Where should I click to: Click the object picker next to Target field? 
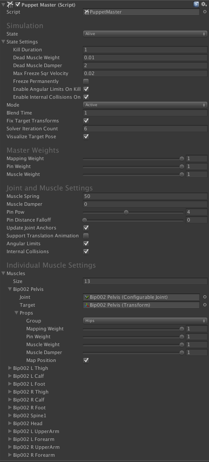[205, 305]
